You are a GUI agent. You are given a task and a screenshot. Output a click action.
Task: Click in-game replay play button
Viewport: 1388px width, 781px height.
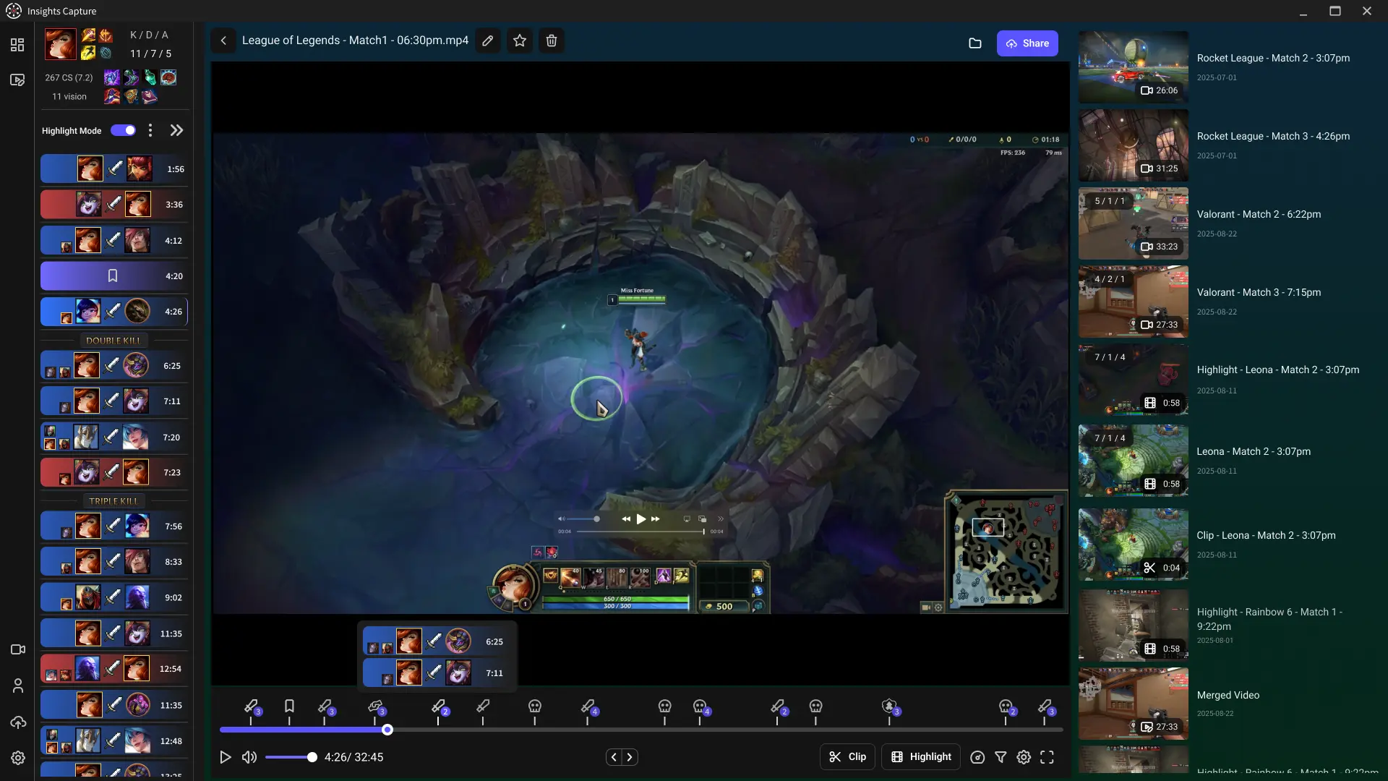641,519
